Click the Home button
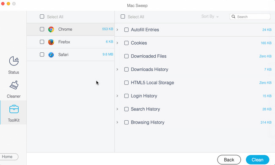Viewport: 275px width, 165px height. pos(9,157)
